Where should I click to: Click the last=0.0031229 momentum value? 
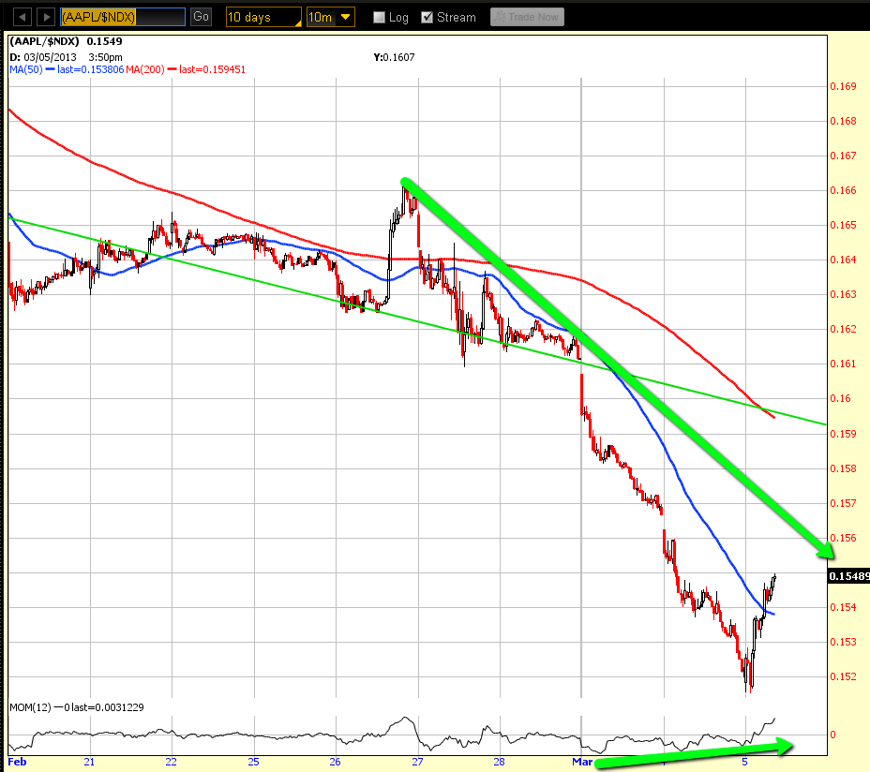[108, 707]
